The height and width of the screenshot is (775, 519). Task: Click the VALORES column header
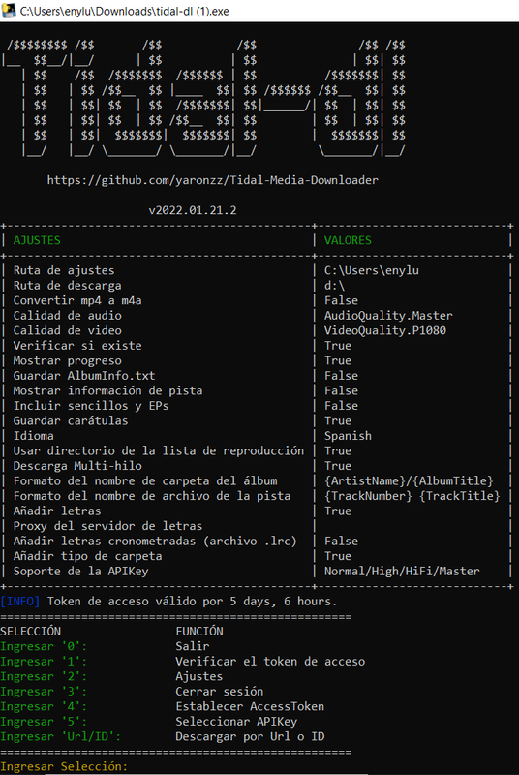tap(349, 240)
